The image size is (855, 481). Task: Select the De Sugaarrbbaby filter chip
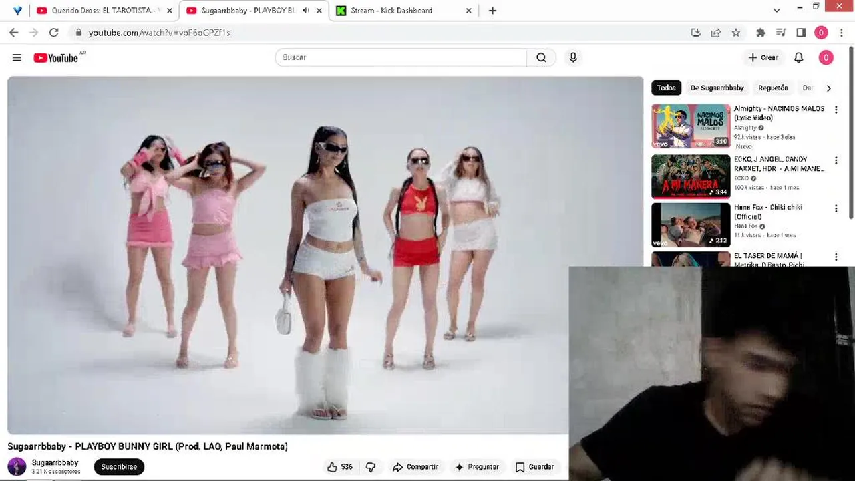(717, 88)
